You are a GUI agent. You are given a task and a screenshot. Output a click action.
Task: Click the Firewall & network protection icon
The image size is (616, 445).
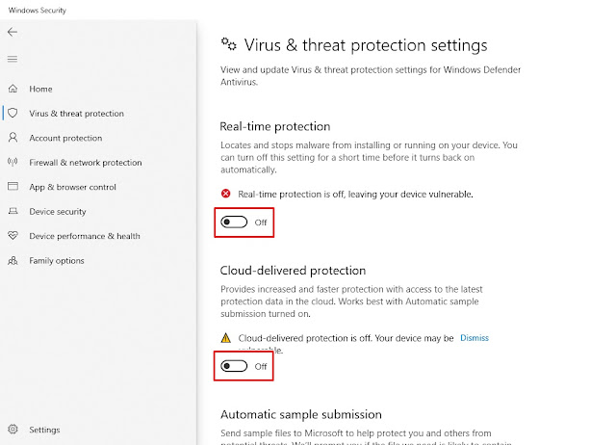pos(13,163)
